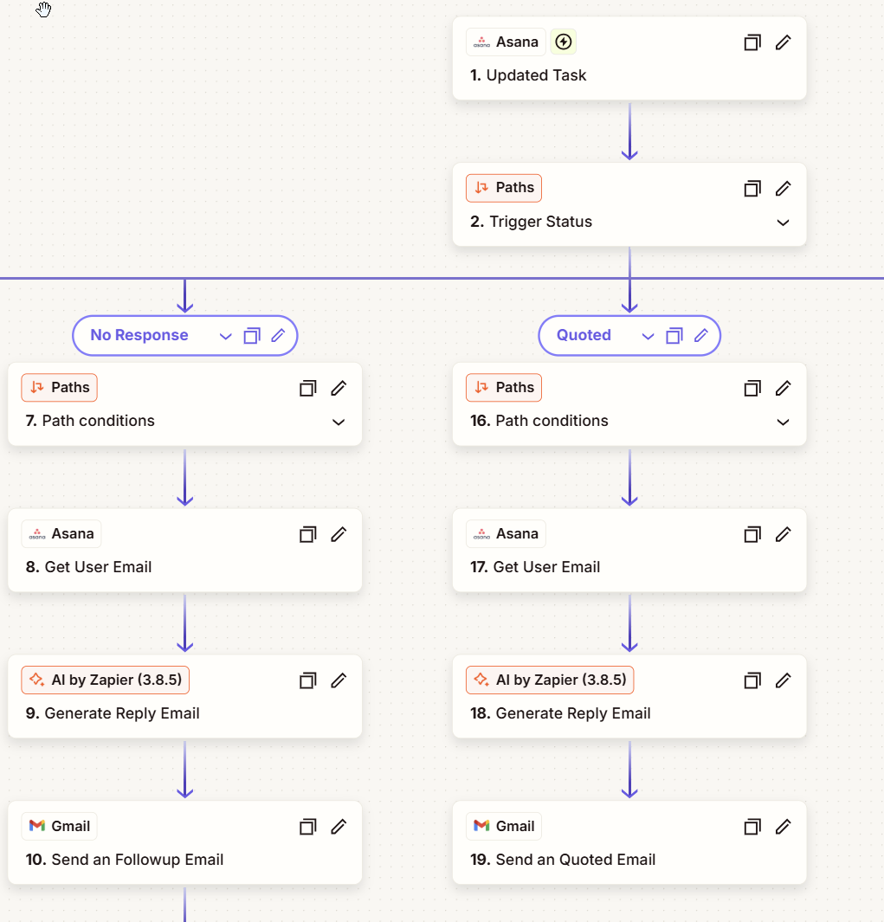Select the No Response path label

(x=139, y=335)
